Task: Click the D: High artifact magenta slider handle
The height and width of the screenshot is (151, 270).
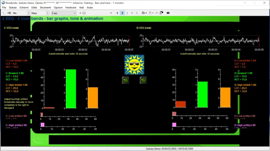Action: [174, 125]
